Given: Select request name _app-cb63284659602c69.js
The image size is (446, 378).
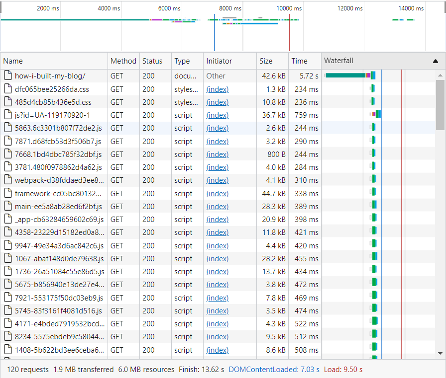Looking at the screenshot, I should click(x=59, y=220).
